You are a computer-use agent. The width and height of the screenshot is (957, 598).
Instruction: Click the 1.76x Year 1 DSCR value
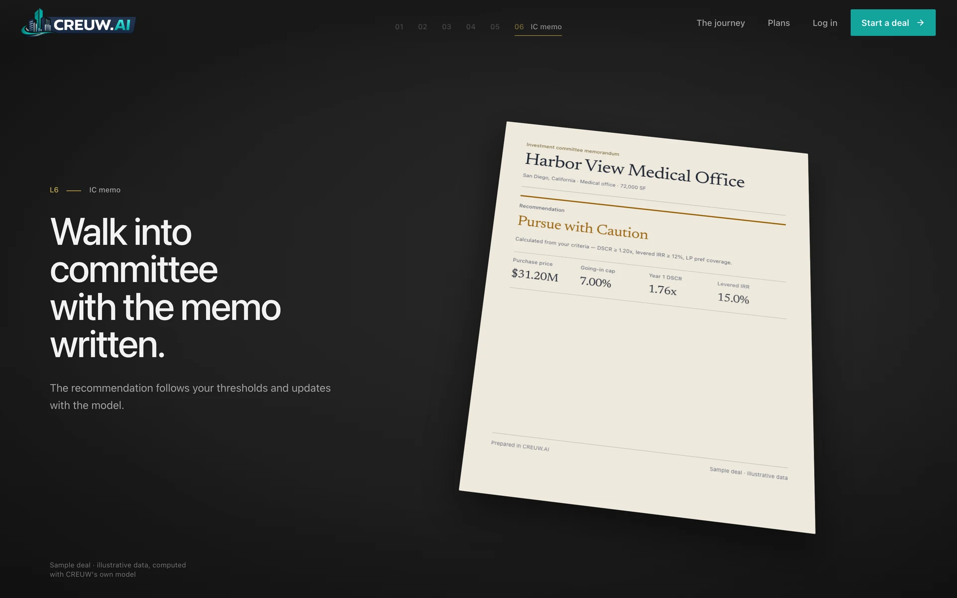662,290
